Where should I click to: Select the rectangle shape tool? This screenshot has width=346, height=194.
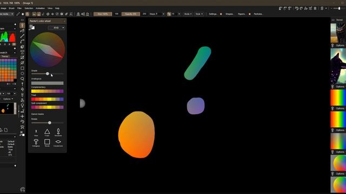pos(22,68)
